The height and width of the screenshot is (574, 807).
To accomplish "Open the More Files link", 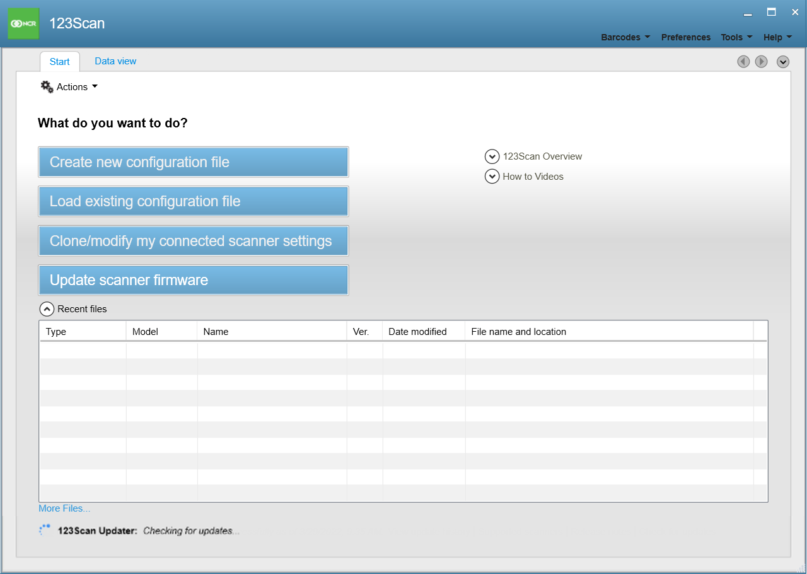I will coord(64,508).
